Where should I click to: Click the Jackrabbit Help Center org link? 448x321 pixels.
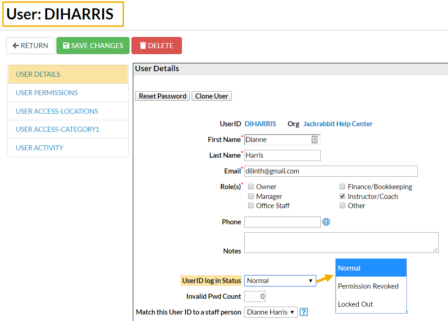click(338, 124)
